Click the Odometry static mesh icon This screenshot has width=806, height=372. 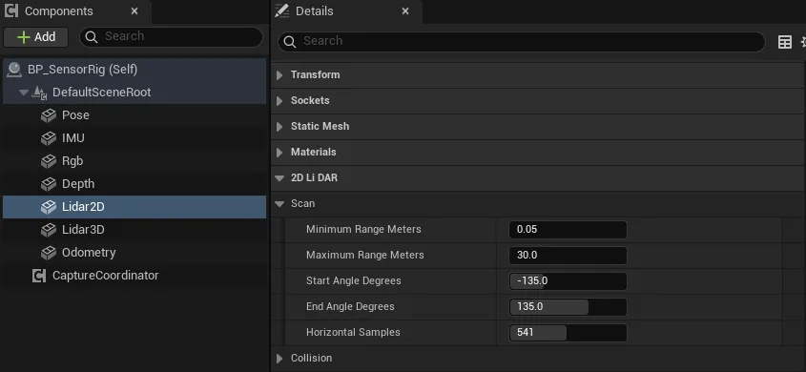(49, 253)
